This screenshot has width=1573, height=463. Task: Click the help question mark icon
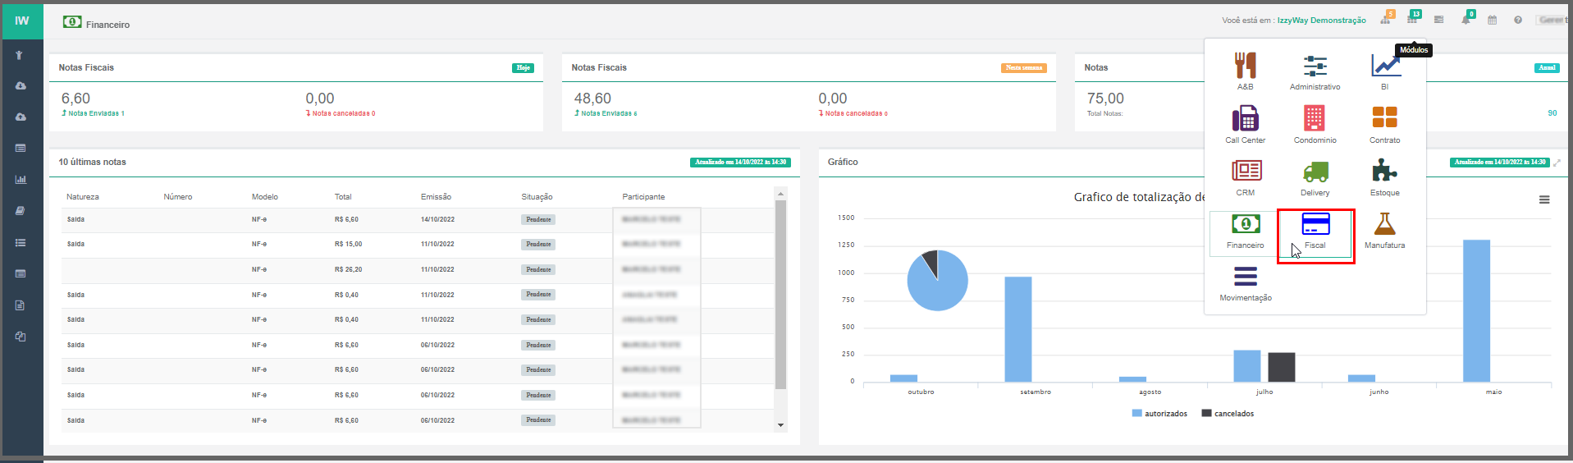click(x=1518, y=20)
